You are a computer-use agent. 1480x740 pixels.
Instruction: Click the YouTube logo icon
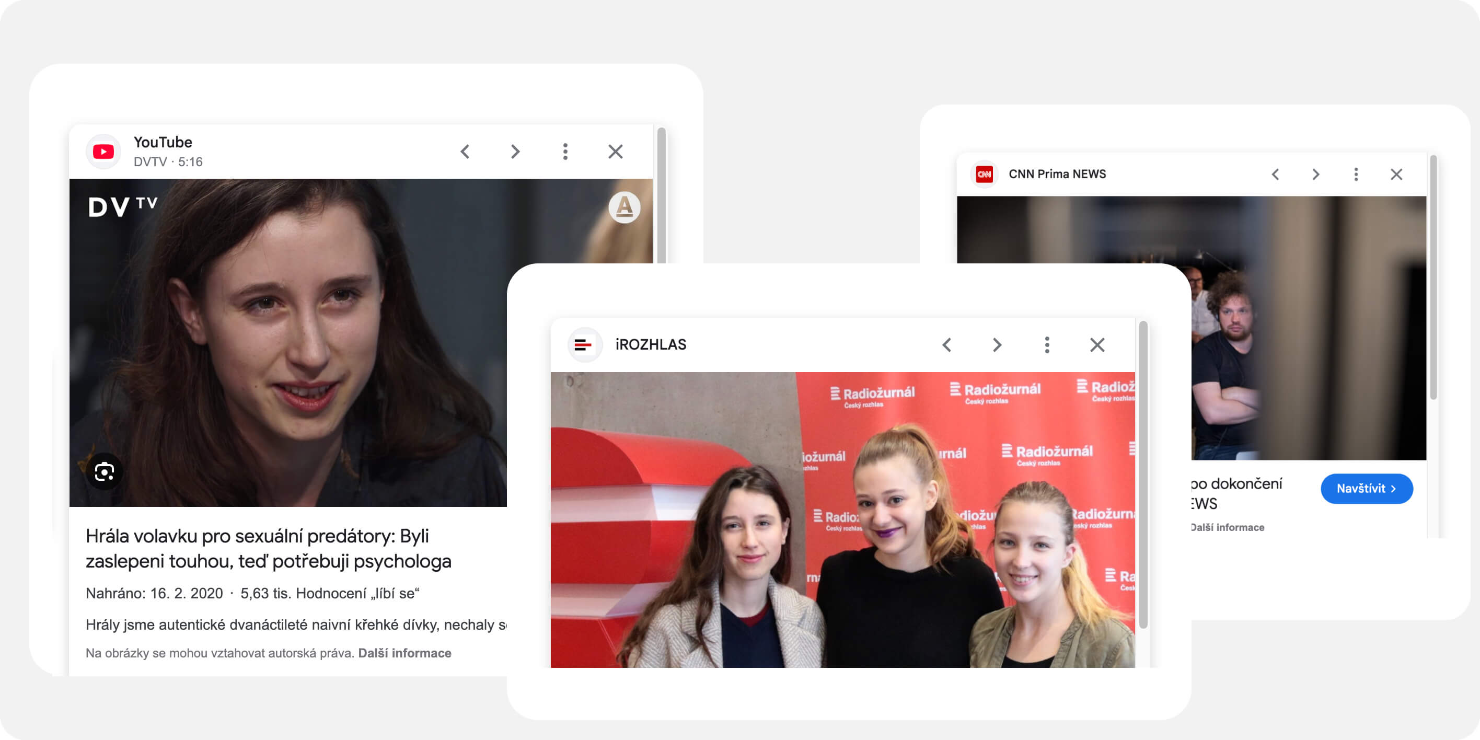pyautogui.click(x=103, y=152)
